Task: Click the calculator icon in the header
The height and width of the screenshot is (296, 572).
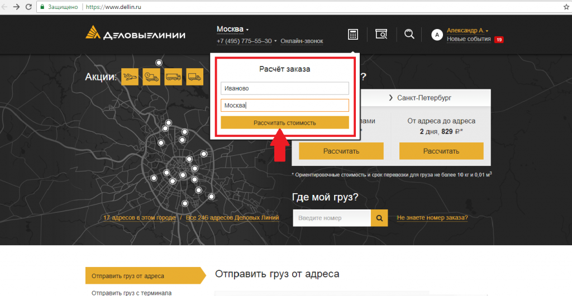Action: tap(353, 35)
